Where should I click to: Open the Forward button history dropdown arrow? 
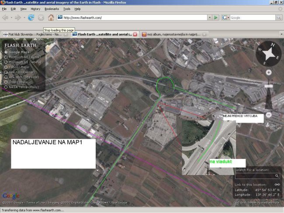(24, 18)
